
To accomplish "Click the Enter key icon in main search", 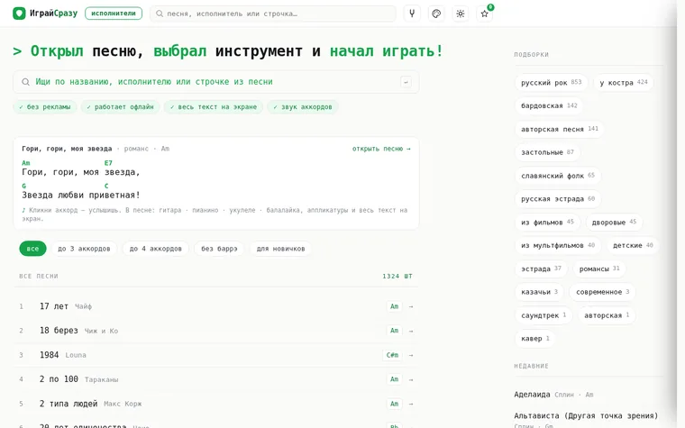I will tap(406, 82).
